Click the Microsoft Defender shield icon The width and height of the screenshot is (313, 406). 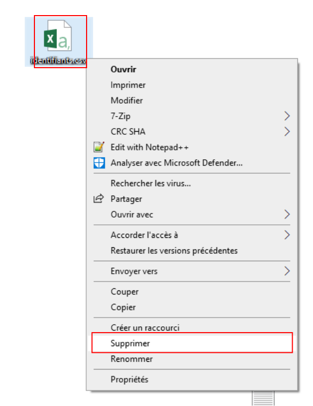pos(99,163)
